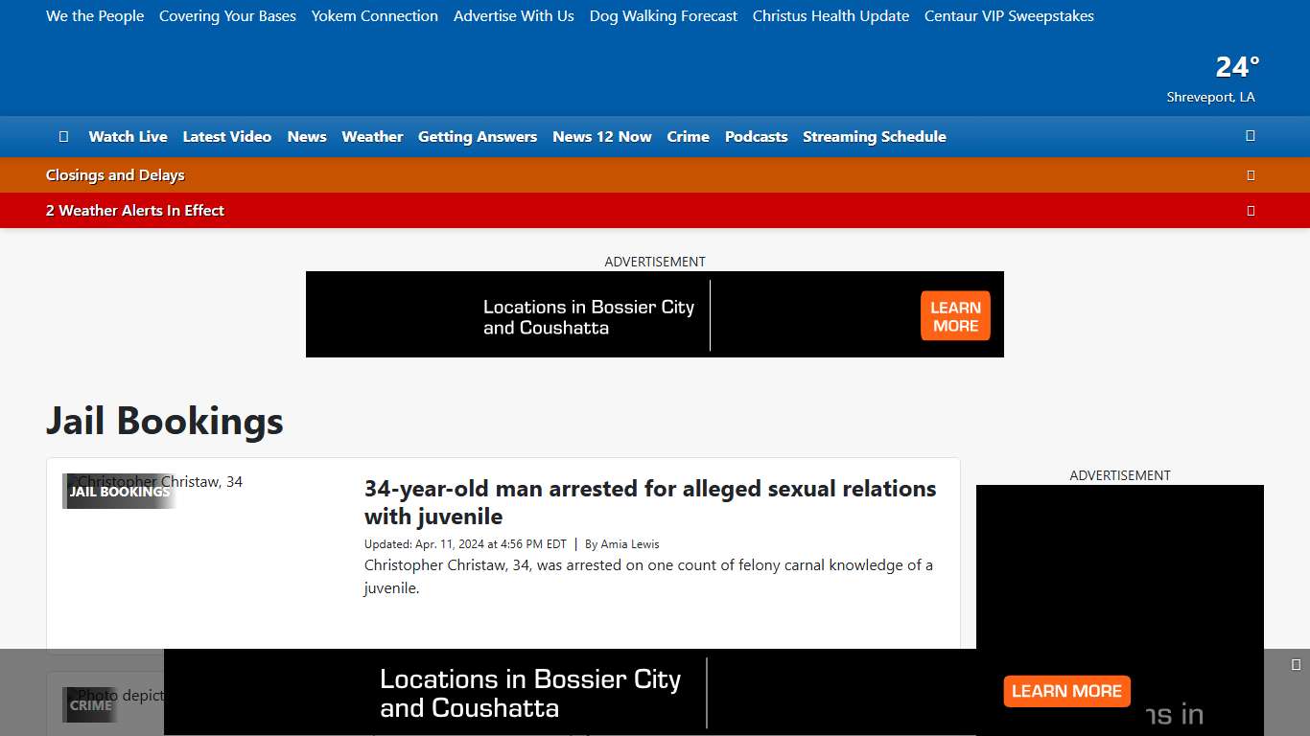Dismiss the sticky bottom advertisement

pos(1293,662)
